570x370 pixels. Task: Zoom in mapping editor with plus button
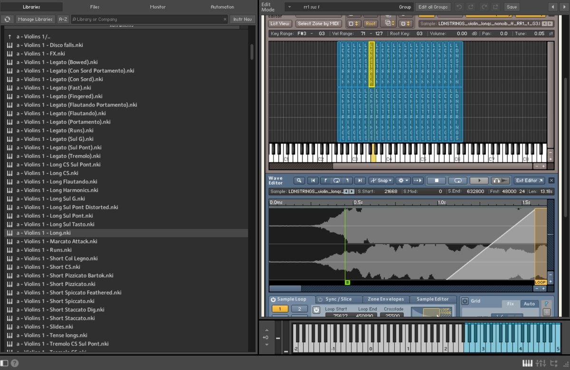tap(543, 166)
